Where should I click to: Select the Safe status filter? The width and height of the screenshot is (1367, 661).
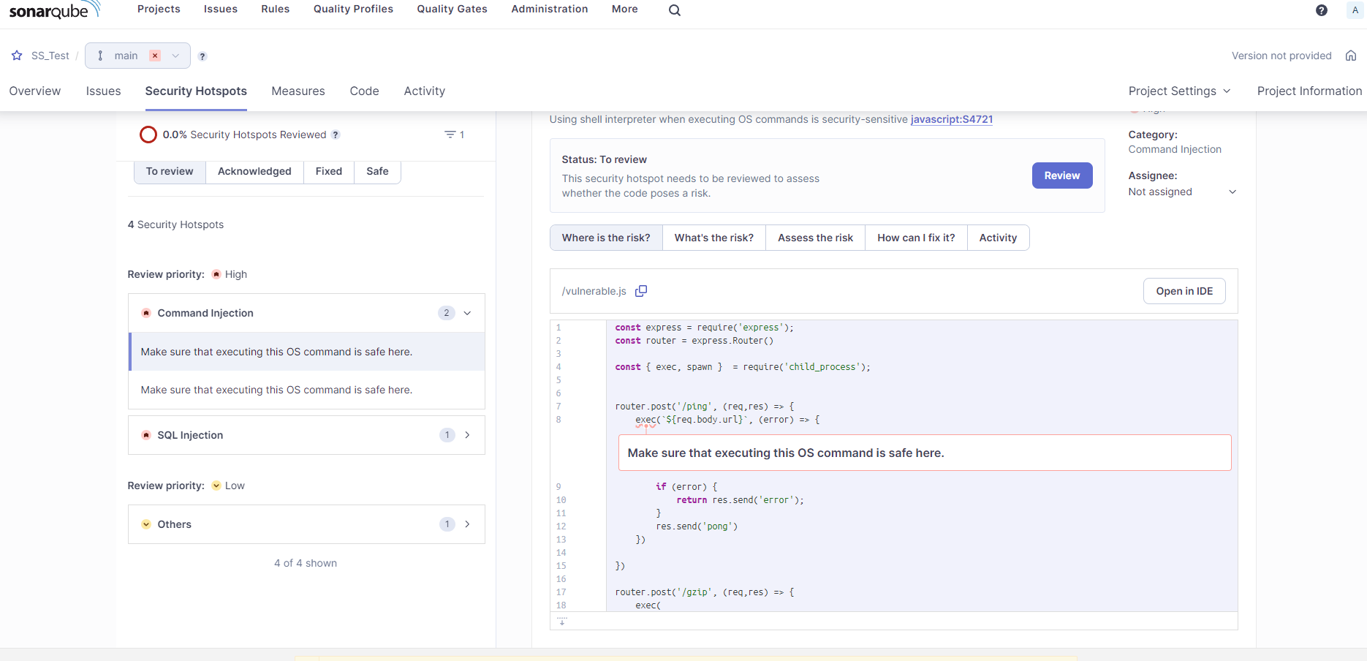(377, 171)
